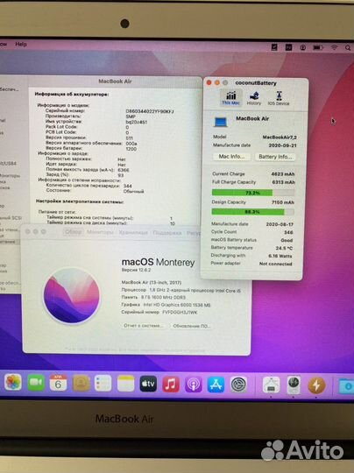
Task: Open the Downloads folder in the Dock
Action: 346,385
